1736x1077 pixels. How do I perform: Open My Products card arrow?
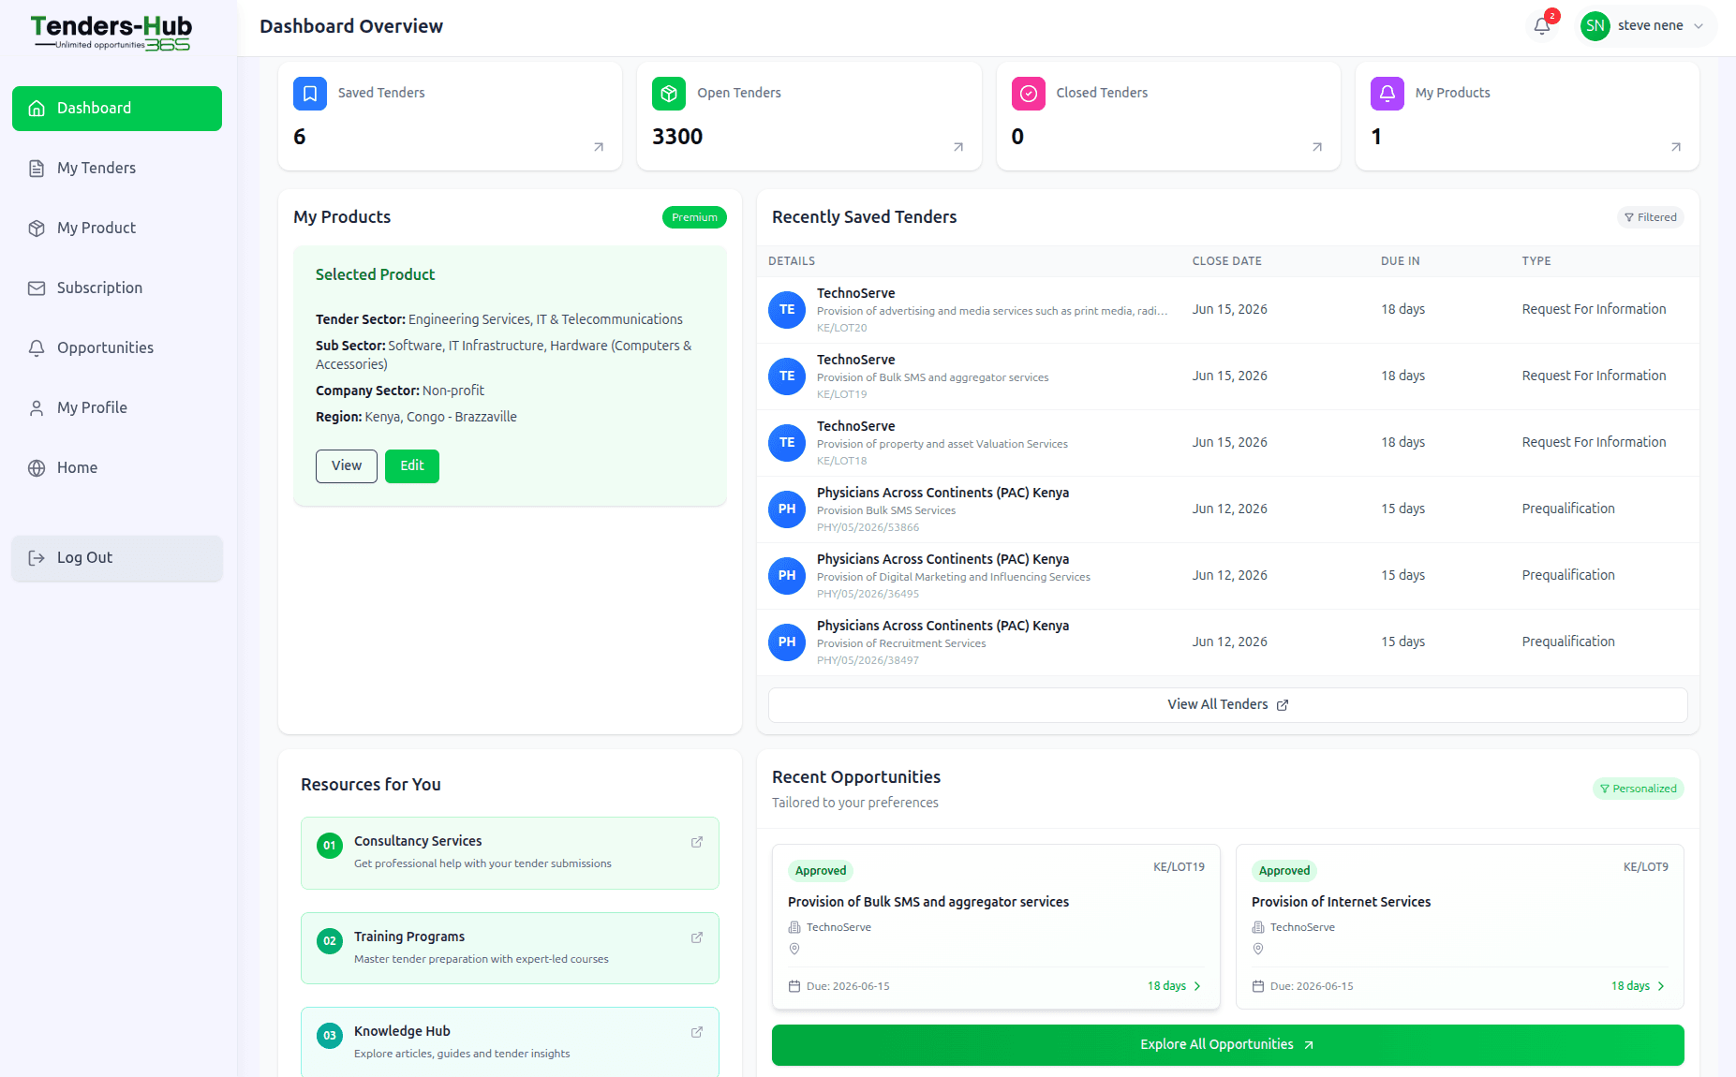1676,147
